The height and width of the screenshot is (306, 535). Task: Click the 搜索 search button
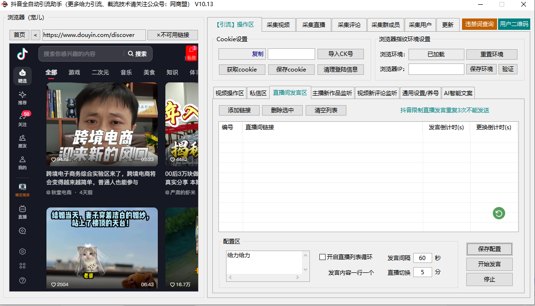(137, 54)
